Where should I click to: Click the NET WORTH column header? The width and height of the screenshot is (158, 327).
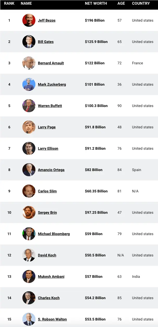coord(96,3)
